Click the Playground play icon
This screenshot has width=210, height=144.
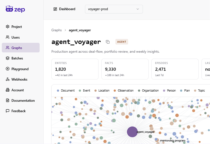tap(8, 69)
